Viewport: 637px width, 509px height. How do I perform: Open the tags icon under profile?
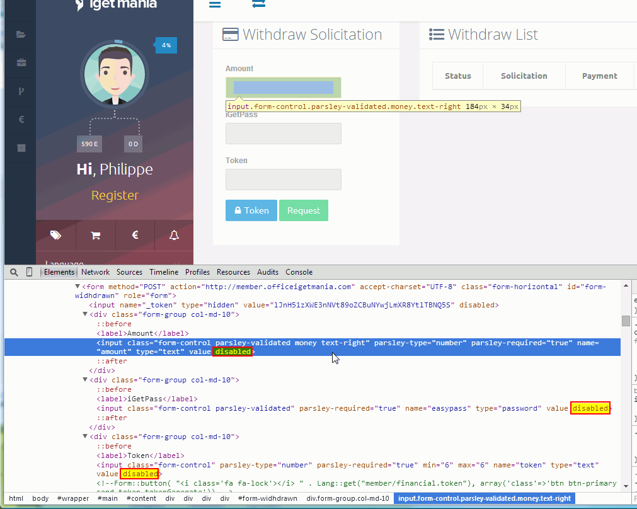point(55,235)
